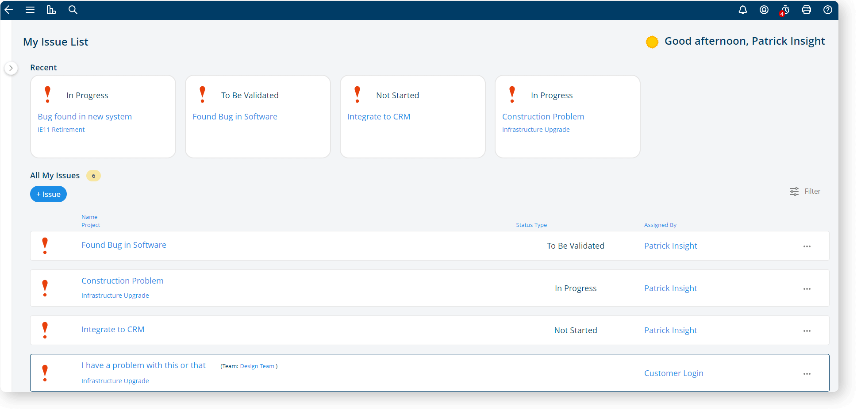The image size is (861, 415).
Task: Open recent card Bug found in new system
Action: (x=85, y=117)
